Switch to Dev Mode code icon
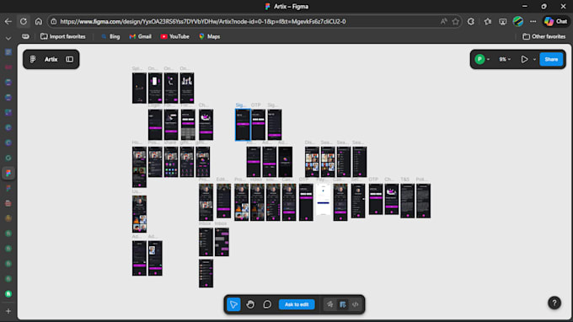573x322 pixels. (x=356, y=304)
